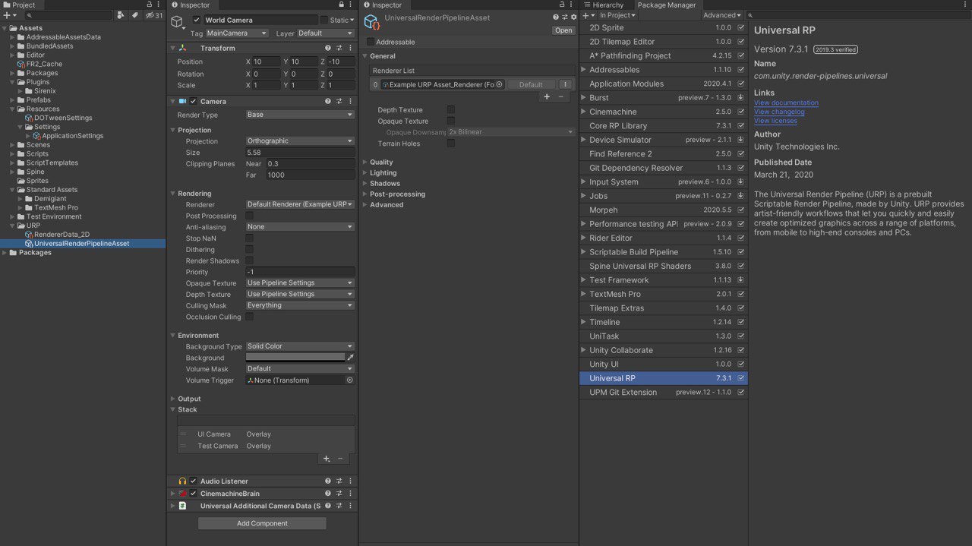
Task: Enable Stop NaN checkbox
Action: (x=249, y=238)
